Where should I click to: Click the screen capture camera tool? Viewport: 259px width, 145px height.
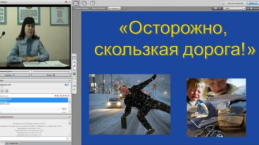[x=74, y=86]
